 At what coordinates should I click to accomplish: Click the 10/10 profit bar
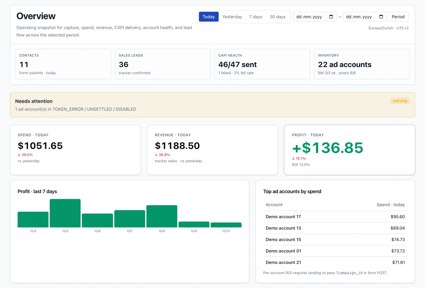click(x=226, y=225)
